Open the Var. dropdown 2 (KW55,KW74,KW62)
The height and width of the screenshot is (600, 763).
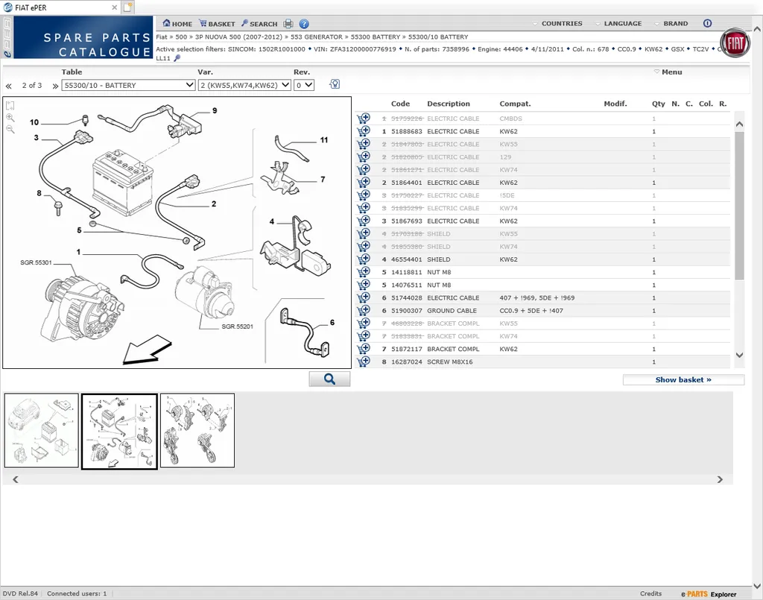(244, 85)
